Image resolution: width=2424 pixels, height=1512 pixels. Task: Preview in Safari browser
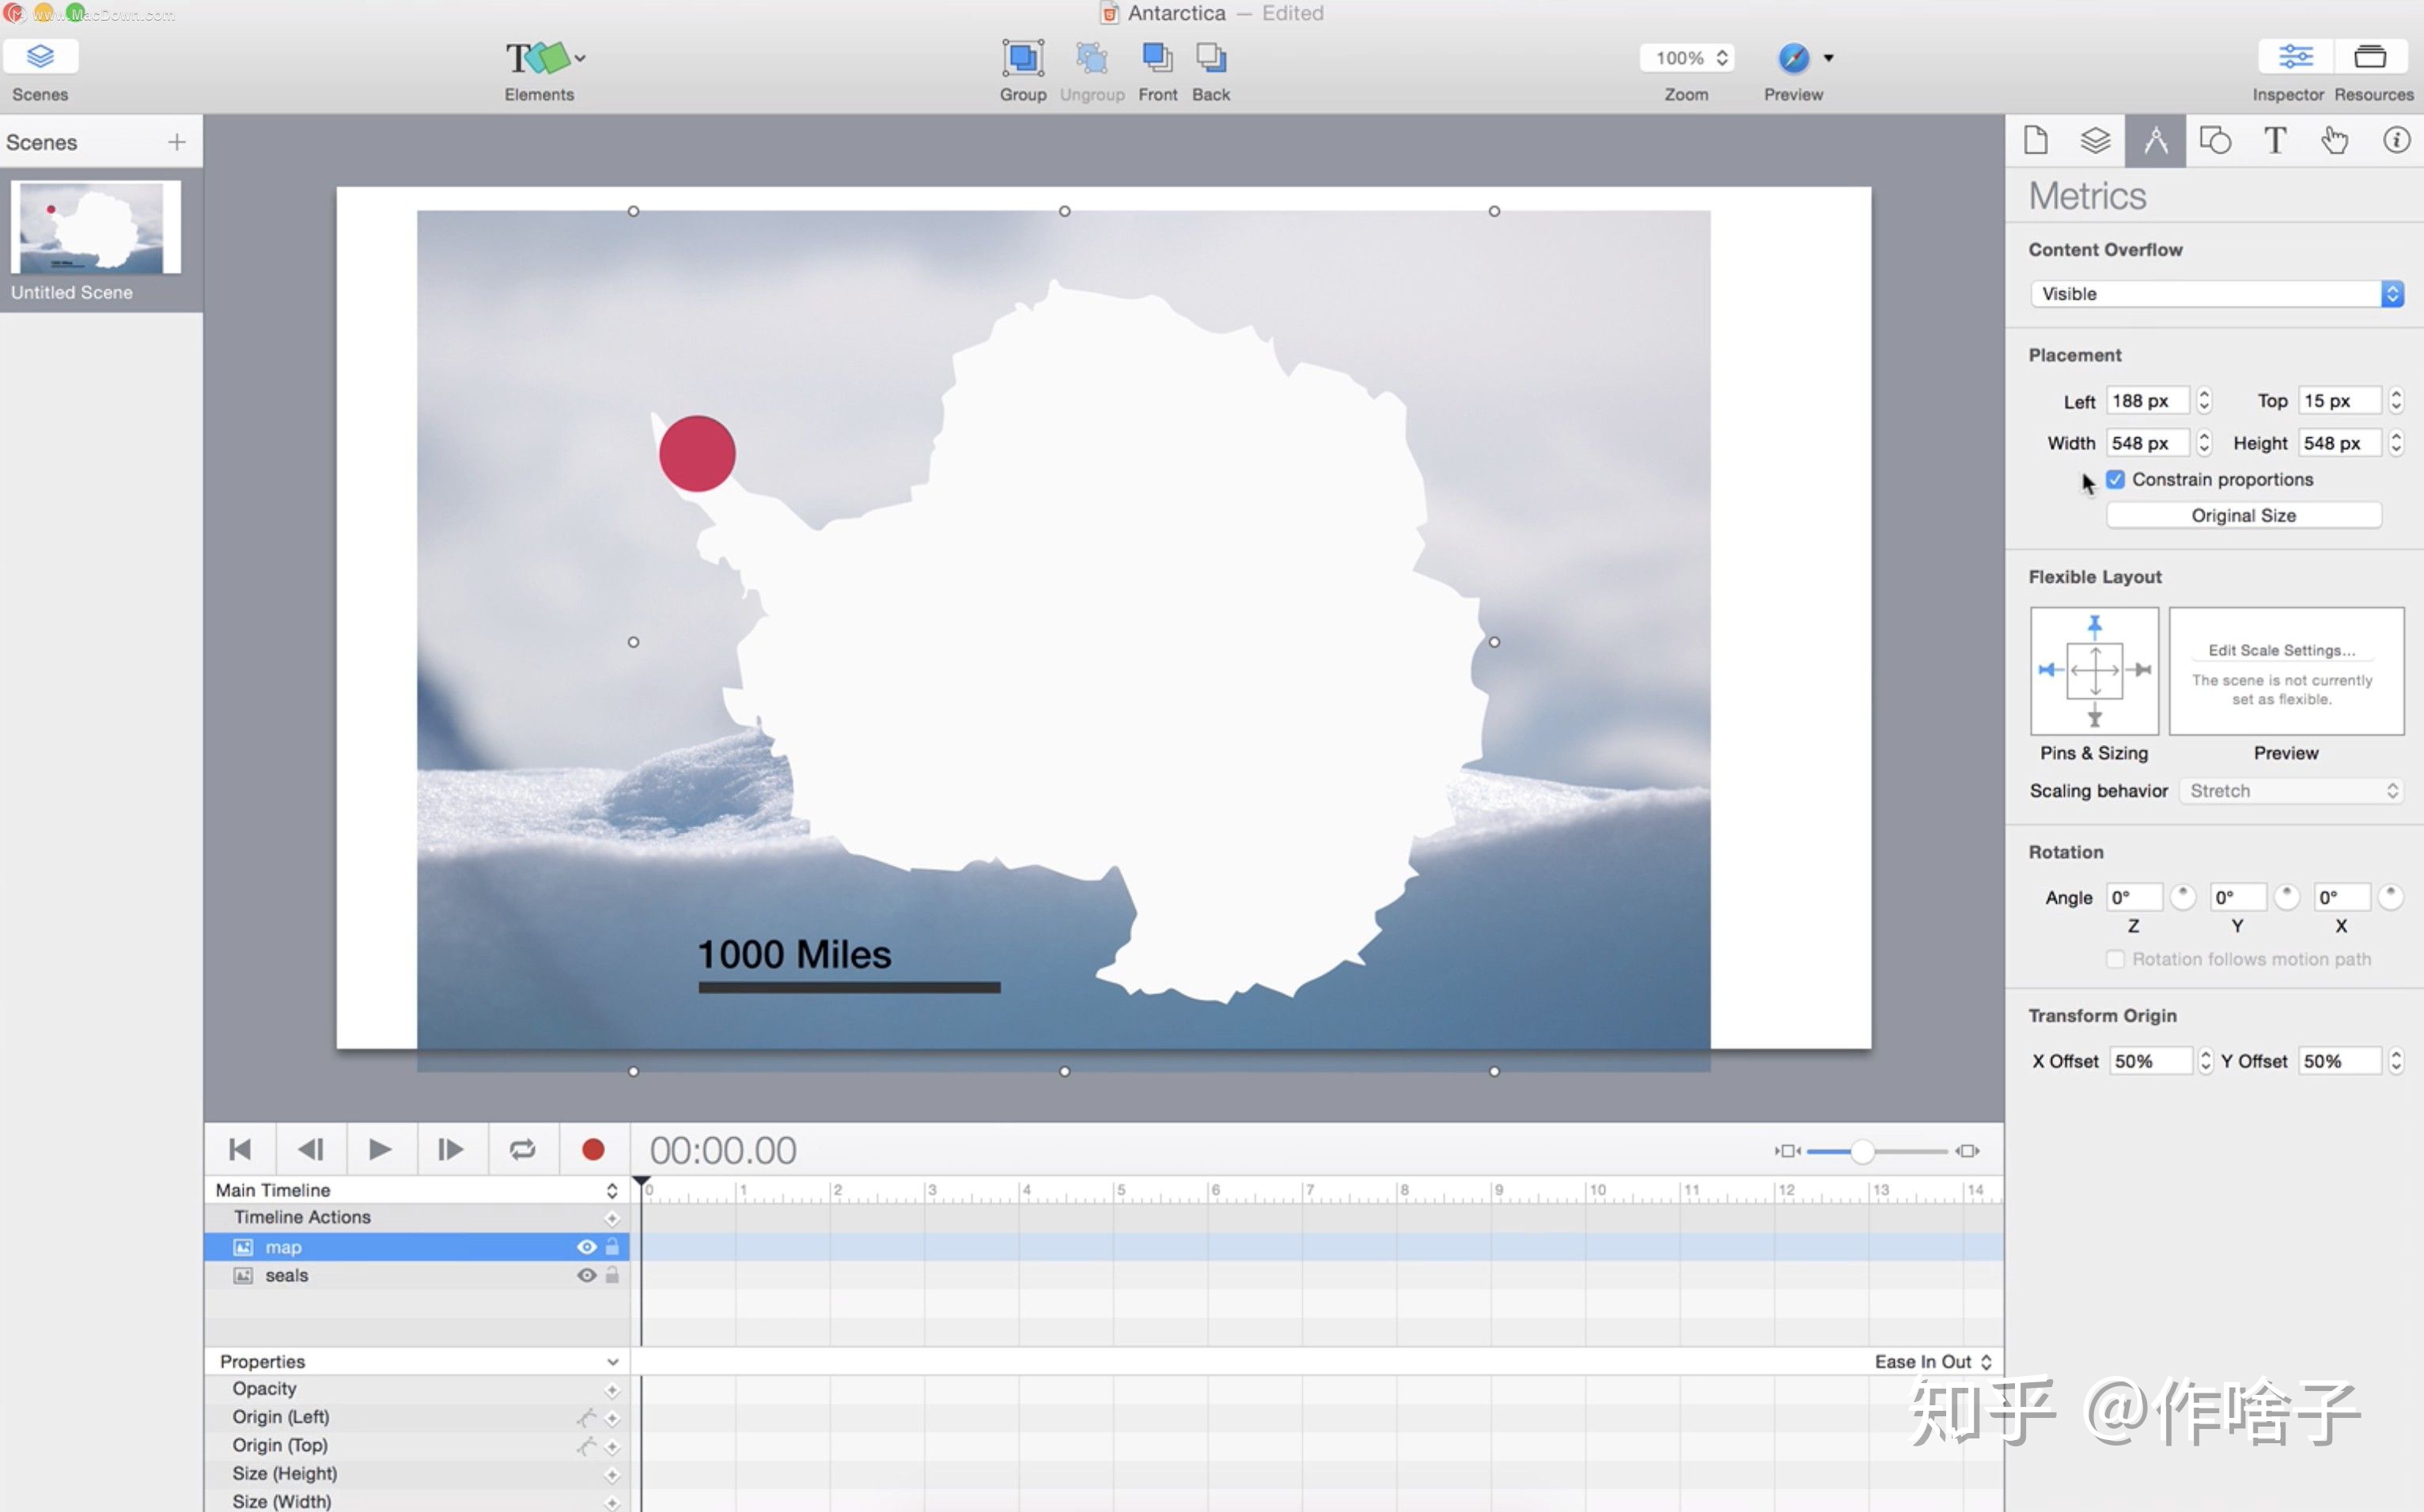coord(1793,58)
